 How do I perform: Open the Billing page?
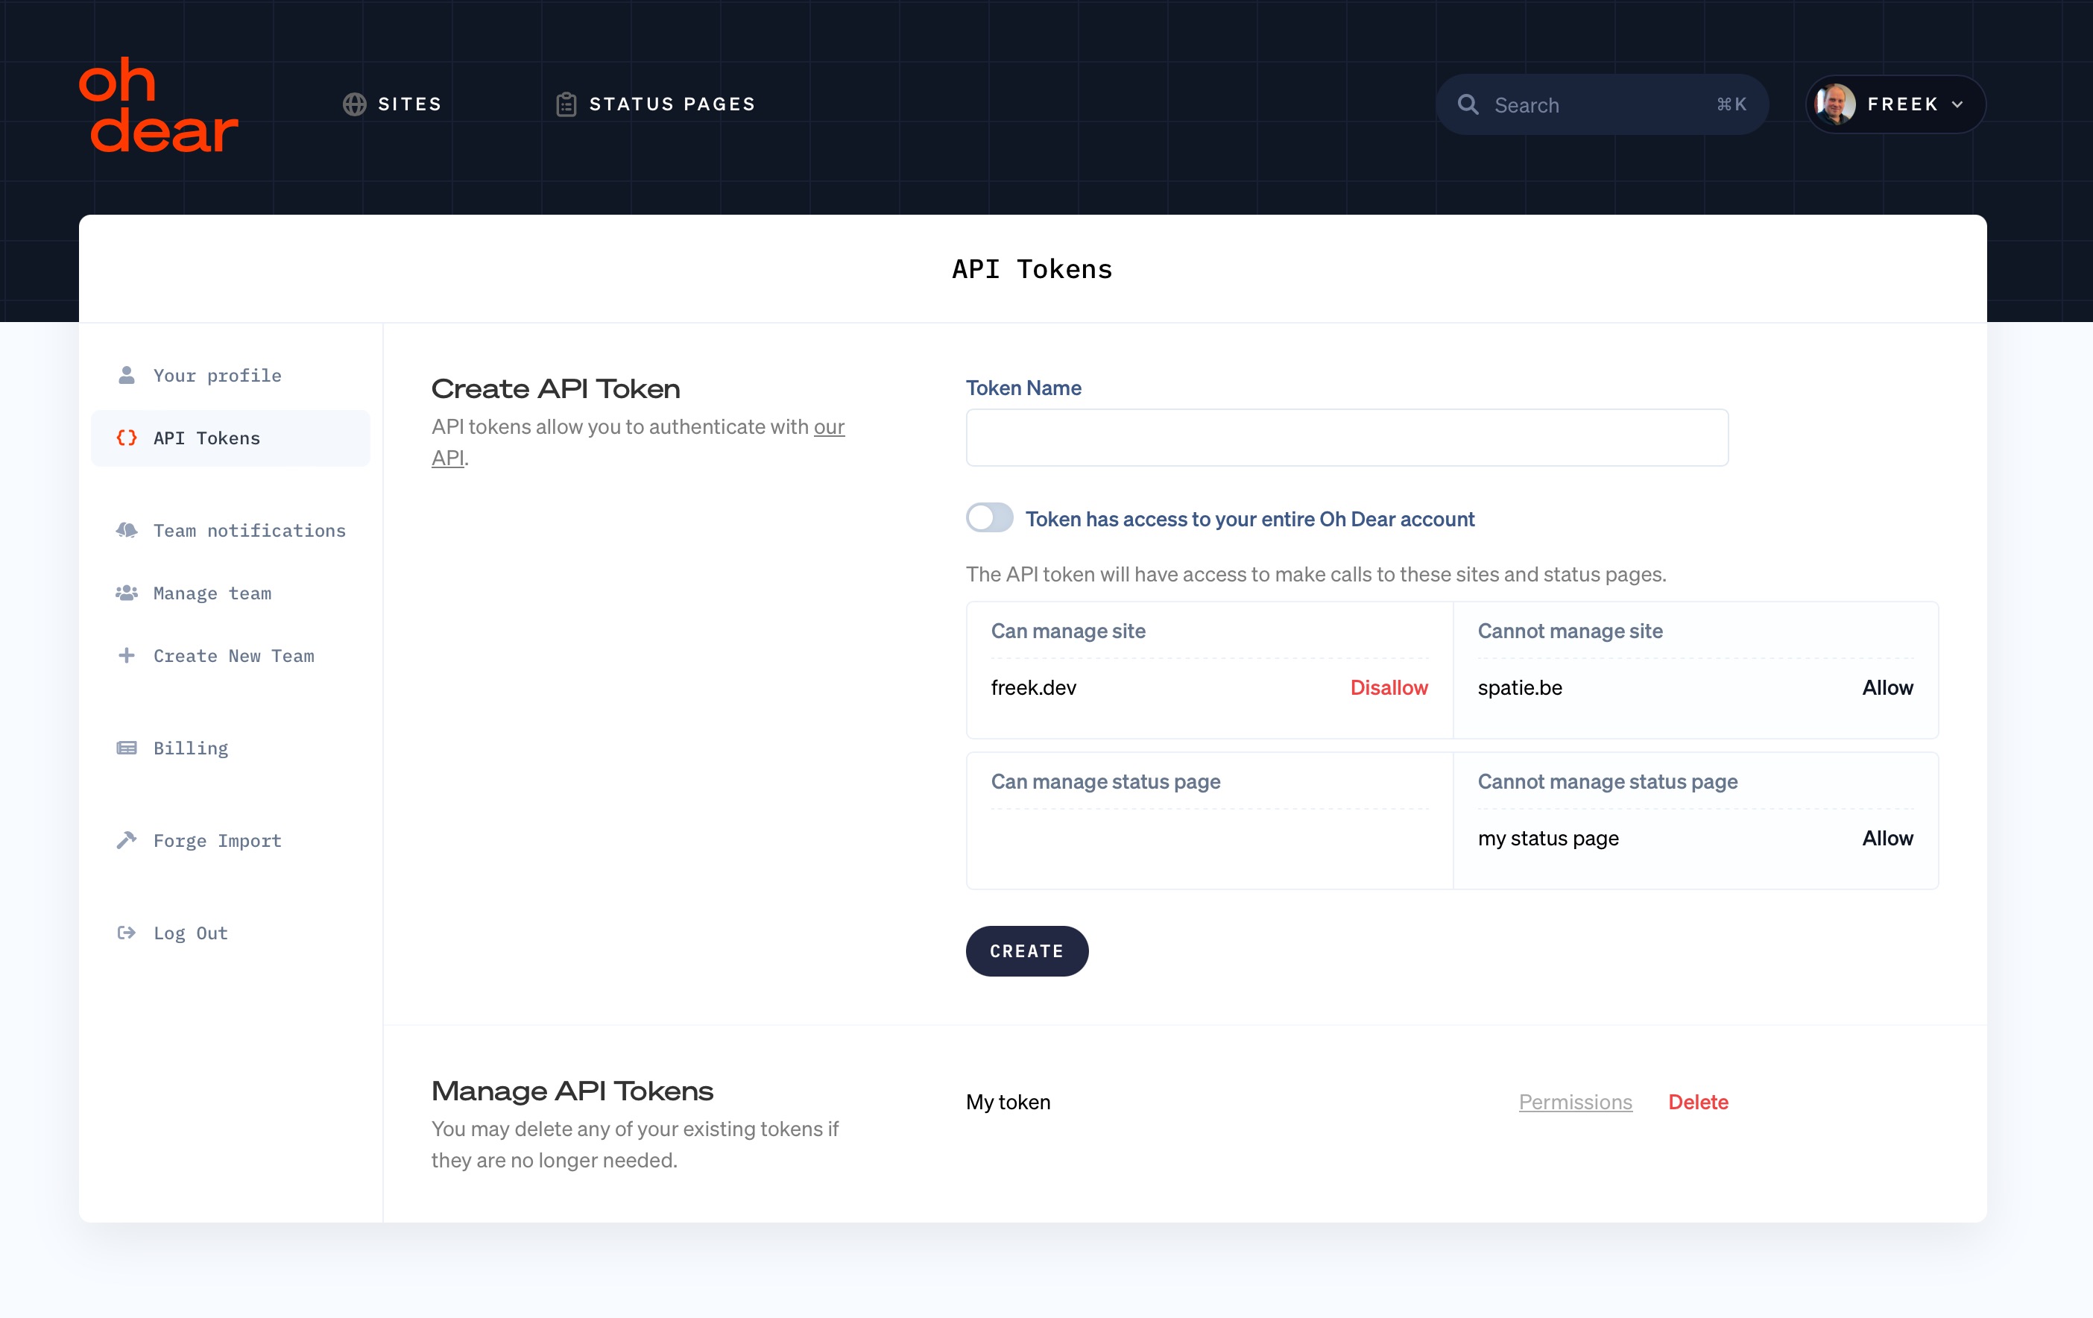(x=230, y=748)
